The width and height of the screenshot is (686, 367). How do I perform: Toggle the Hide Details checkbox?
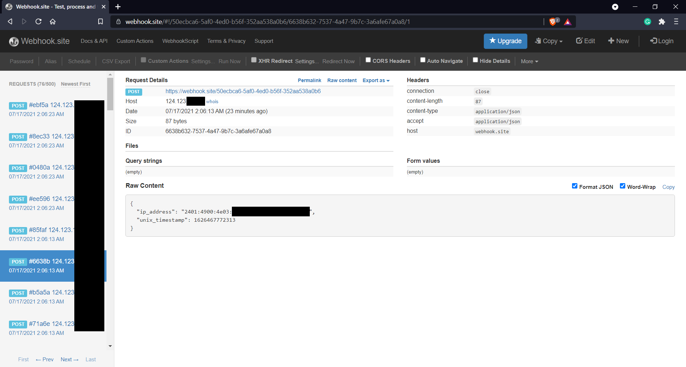[x=475, y=60]
